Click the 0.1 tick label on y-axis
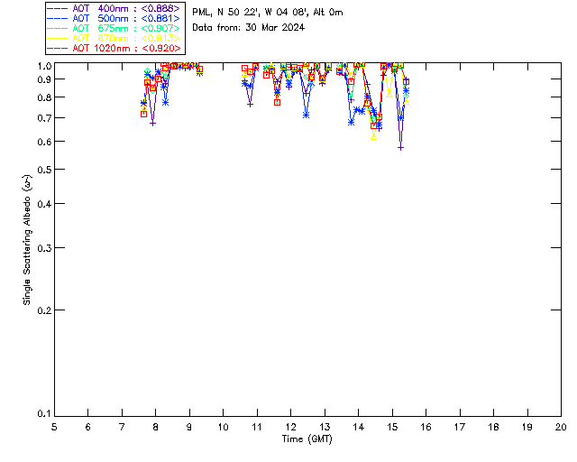Viewport: 577px width, 462px height. click(x=42, y=414)
